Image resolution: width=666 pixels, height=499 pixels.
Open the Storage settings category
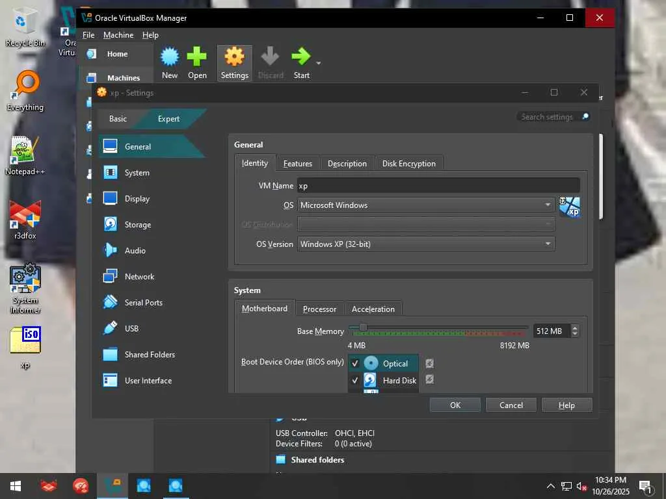(x=138, y=224)
